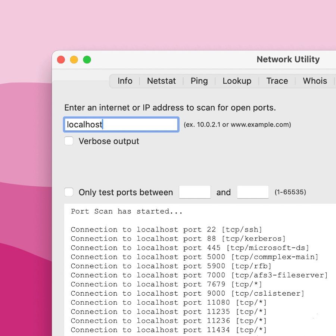This screenshot has height=336, width=336.
Task: Click the 'Port Scan has started...' line
Action: click(x=127, y=212)
